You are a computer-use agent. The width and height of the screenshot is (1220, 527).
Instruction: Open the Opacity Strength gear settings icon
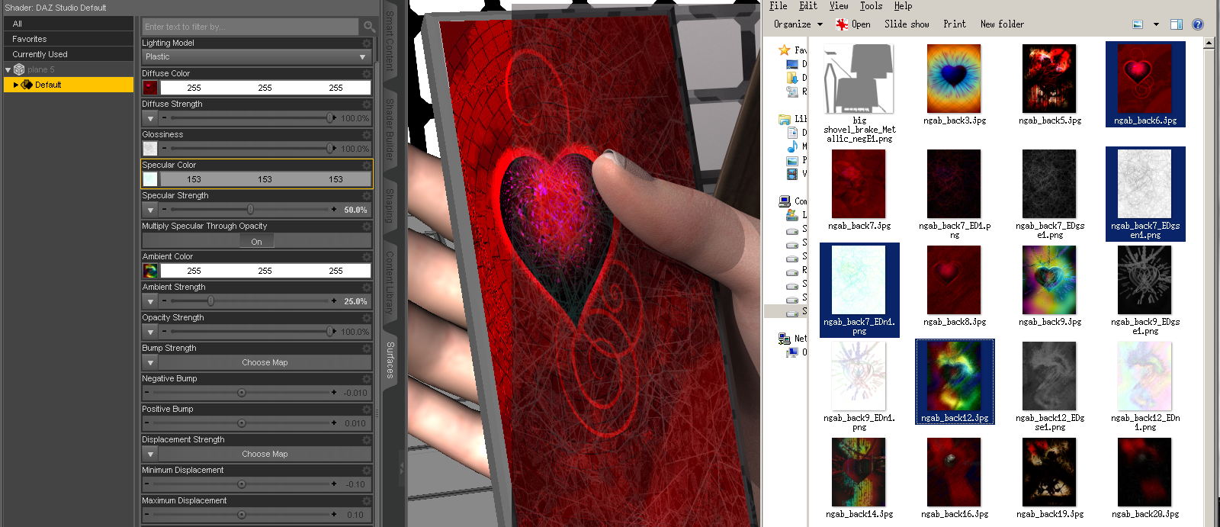point(367,318)
